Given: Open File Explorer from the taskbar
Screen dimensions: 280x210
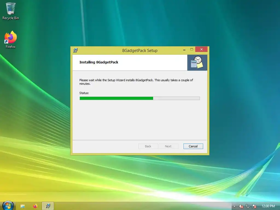Looking at the screenshot, I should click(22, 206).
